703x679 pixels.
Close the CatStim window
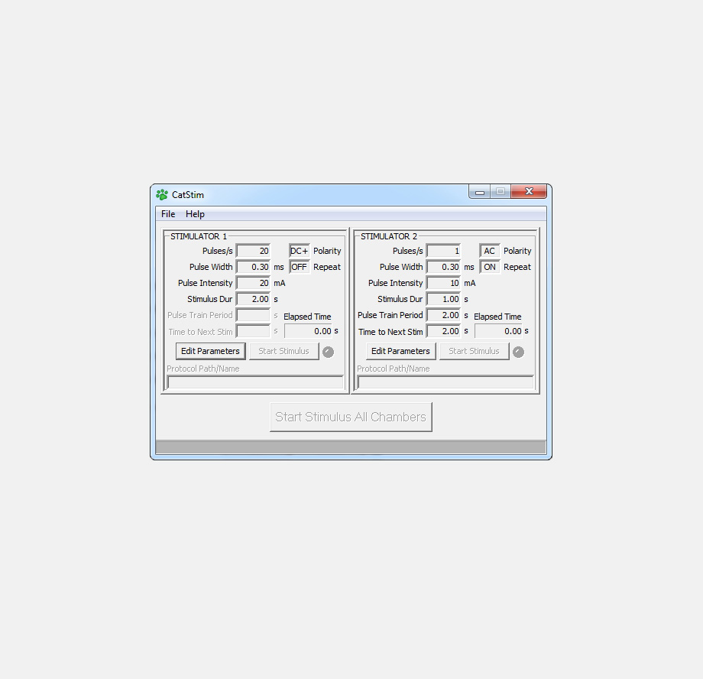pyautogui.click(x=529, y=192)
